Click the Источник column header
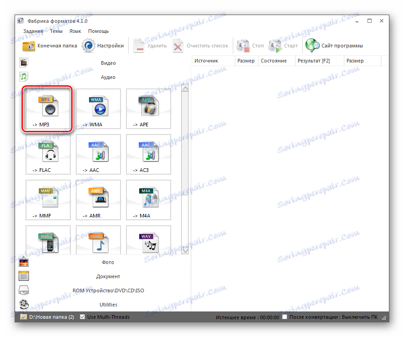 pyautogui.click(x=214, y=61)
